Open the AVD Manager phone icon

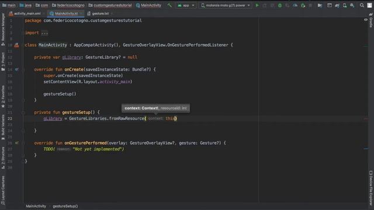345,5
